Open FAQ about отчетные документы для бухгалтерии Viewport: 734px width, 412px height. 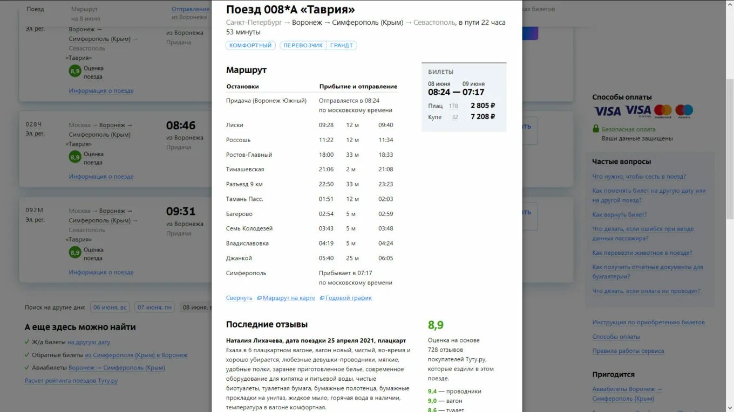648,272
